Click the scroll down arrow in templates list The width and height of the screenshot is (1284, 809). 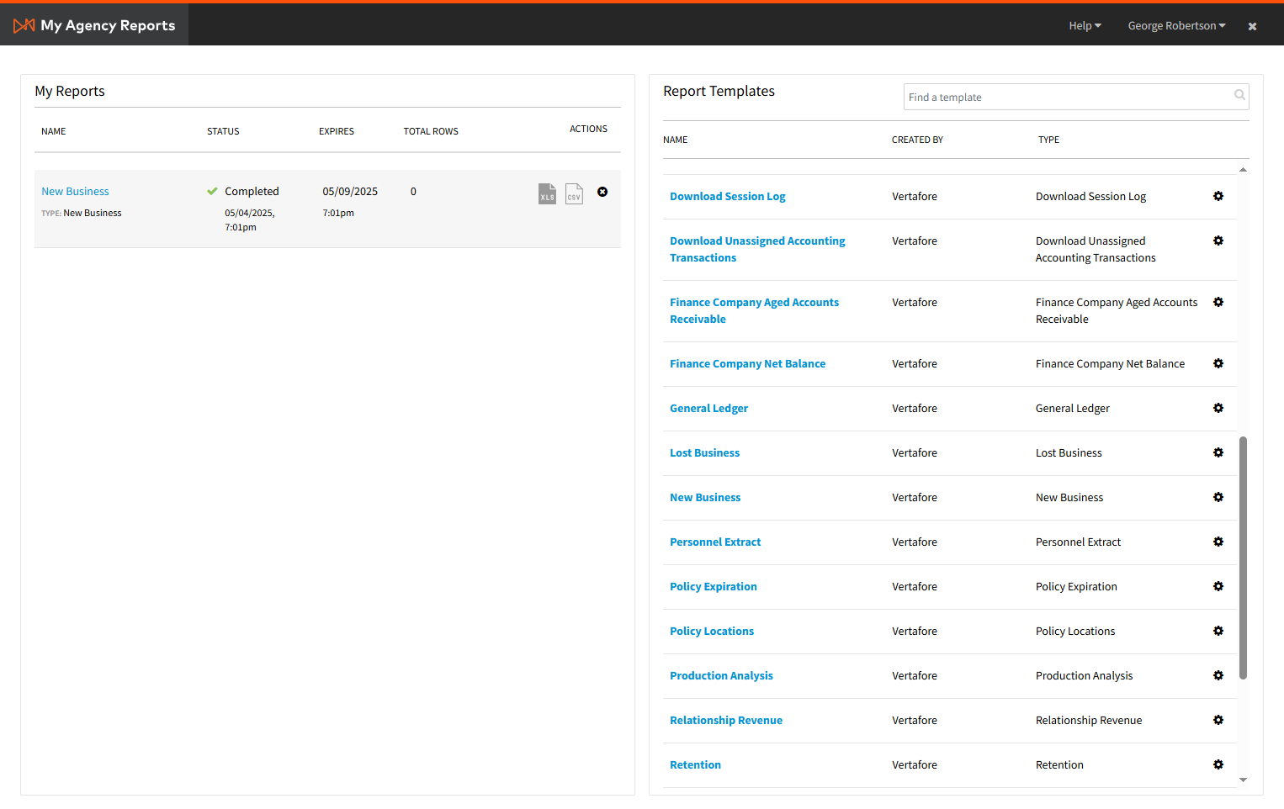[x=1243, y=780]
